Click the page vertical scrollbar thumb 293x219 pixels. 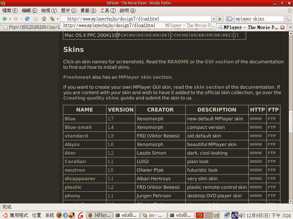click(291, 121)
